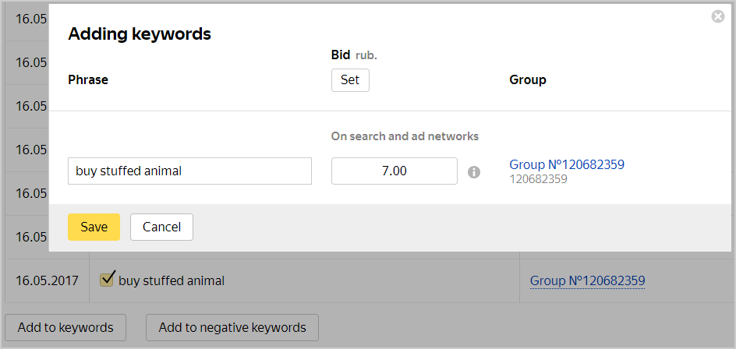736x349 pixels.
Task: Save the new keywords
Action: coord(94,227)
